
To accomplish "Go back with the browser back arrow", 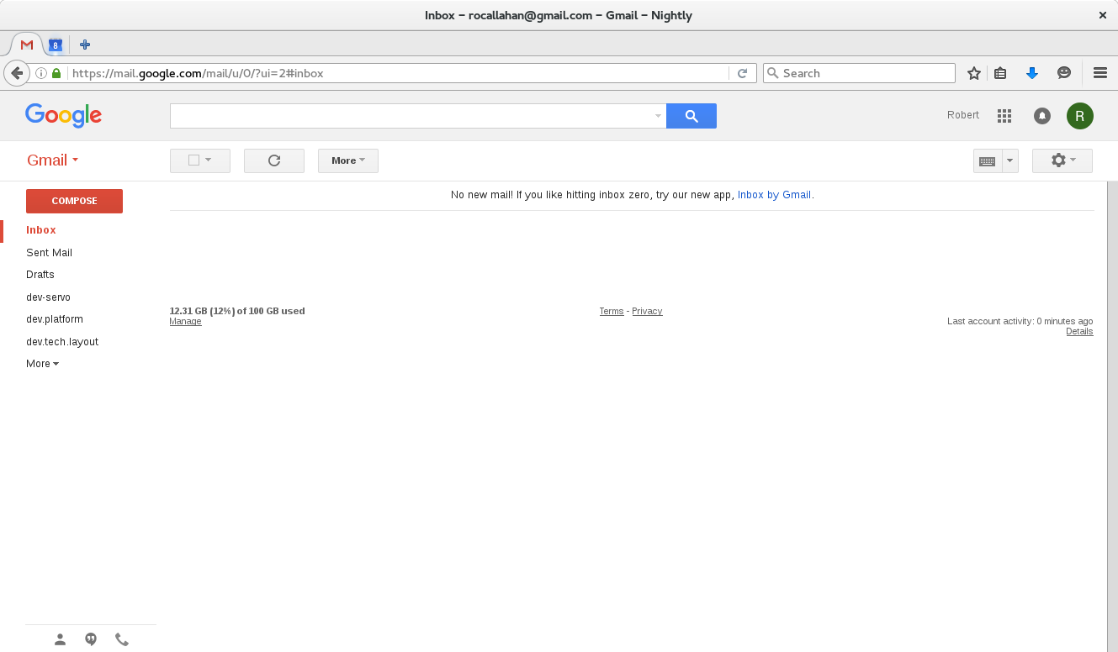I will coord(17,73).
